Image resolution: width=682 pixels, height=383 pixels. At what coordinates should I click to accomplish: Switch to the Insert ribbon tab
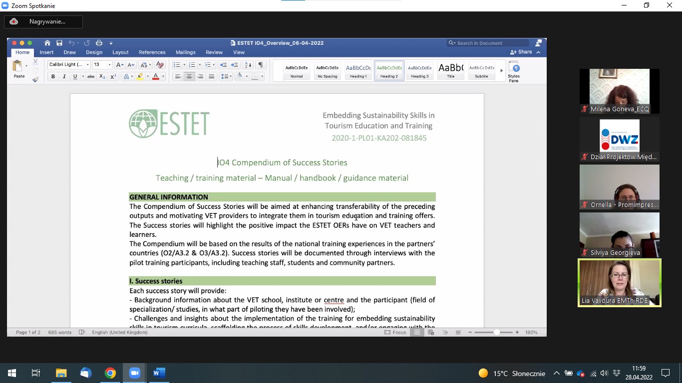coord(46,52)
